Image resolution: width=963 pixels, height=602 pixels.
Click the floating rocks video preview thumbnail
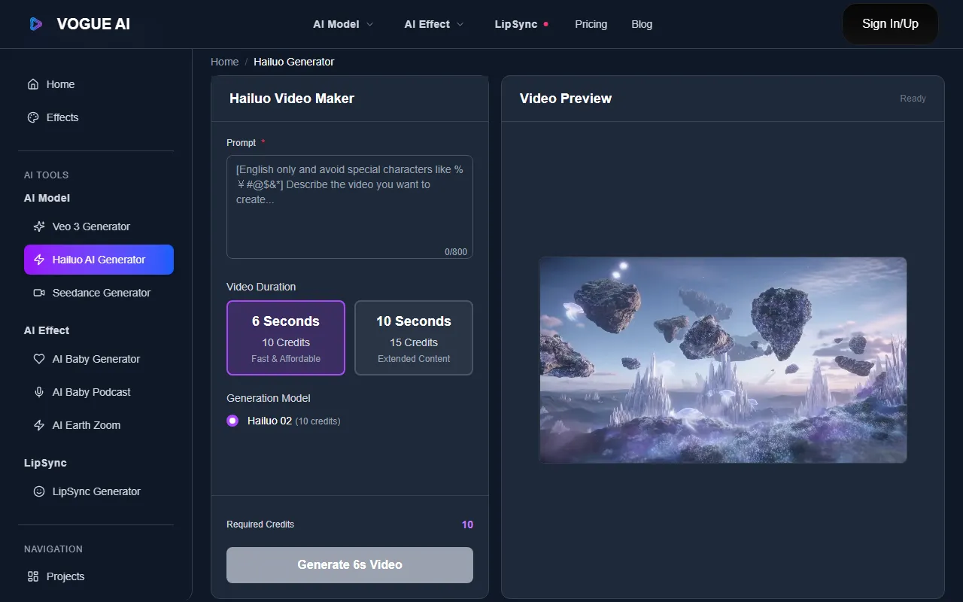[722, 360]
